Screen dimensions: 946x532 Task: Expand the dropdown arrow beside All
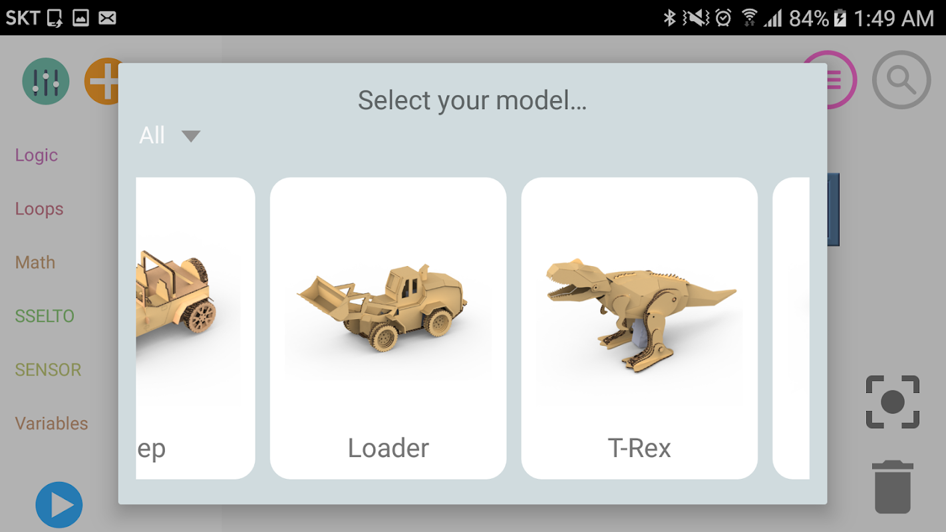click(x=191, y=136)
